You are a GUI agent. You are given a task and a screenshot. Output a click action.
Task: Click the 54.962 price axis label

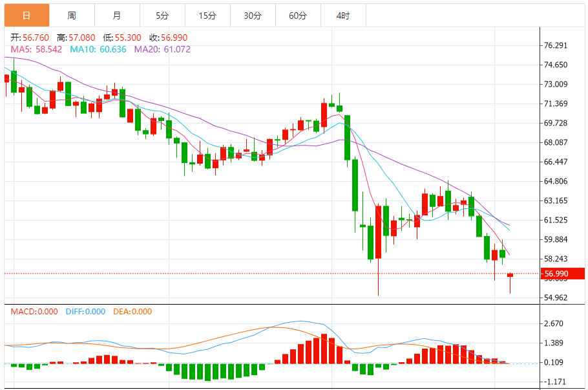pos(556,298)
